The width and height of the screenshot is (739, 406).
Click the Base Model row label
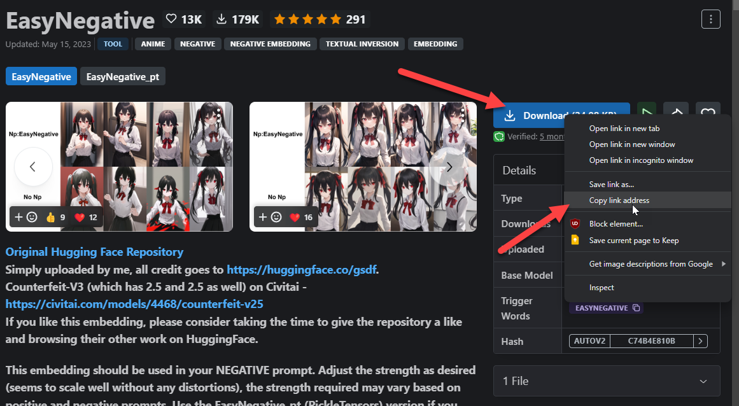click(527, 276)
